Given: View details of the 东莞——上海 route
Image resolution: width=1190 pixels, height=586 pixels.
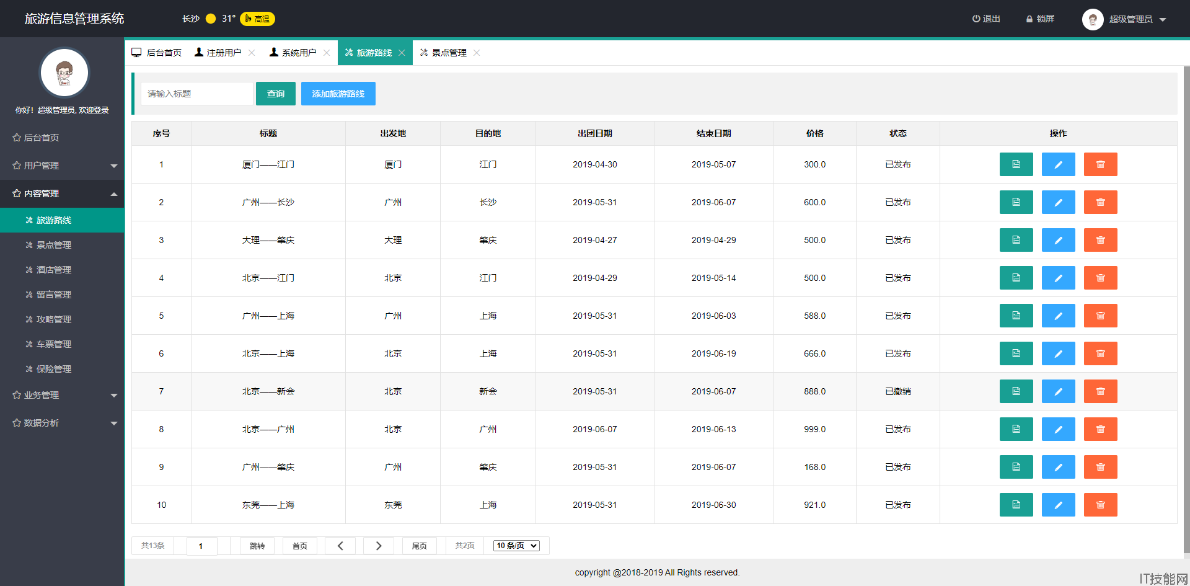Looking at the screenshot, I should click(x=1016, y=505).
